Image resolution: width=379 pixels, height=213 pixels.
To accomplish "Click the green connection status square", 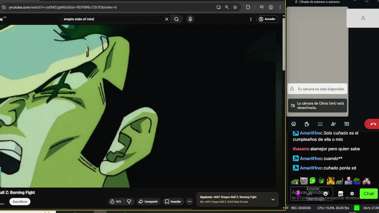I will (x=357, y=208).
